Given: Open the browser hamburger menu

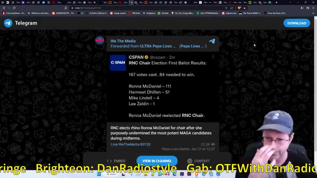Looking at the screenshot, I should point(313,8).
